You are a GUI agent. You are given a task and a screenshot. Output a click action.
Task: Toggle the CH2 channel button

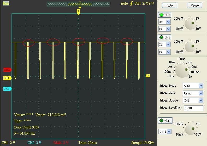tap(165, 37)
